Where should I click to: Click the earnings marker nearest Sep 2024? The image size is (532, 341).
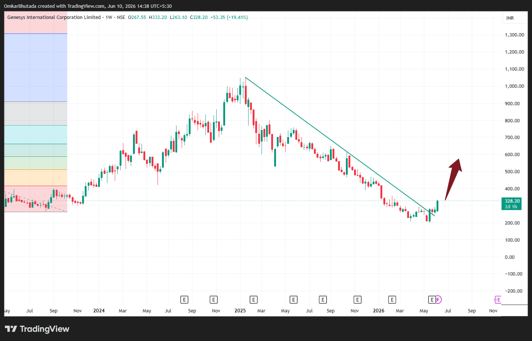click(184, 299)
